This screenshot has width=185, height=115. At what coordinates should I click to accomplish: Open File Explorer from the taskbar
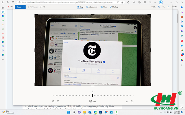[x=85, y=112]
